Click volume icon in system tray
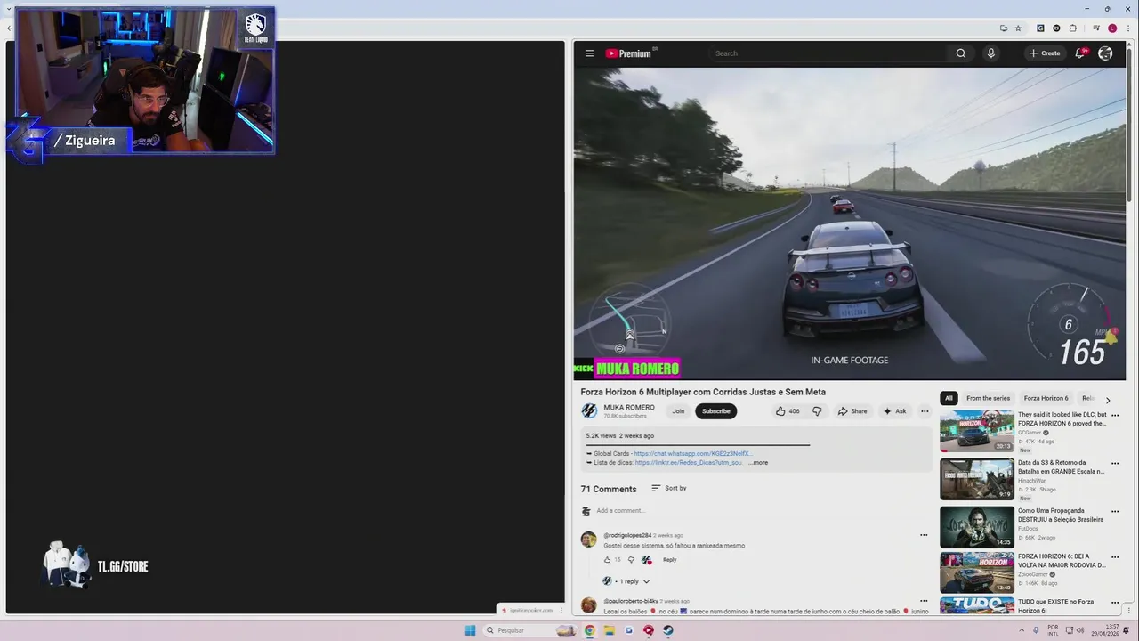 click(1079, 630)
